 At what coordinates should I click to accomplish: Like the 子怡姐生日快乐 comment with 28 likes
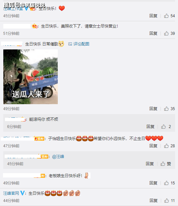click(169, 146)
